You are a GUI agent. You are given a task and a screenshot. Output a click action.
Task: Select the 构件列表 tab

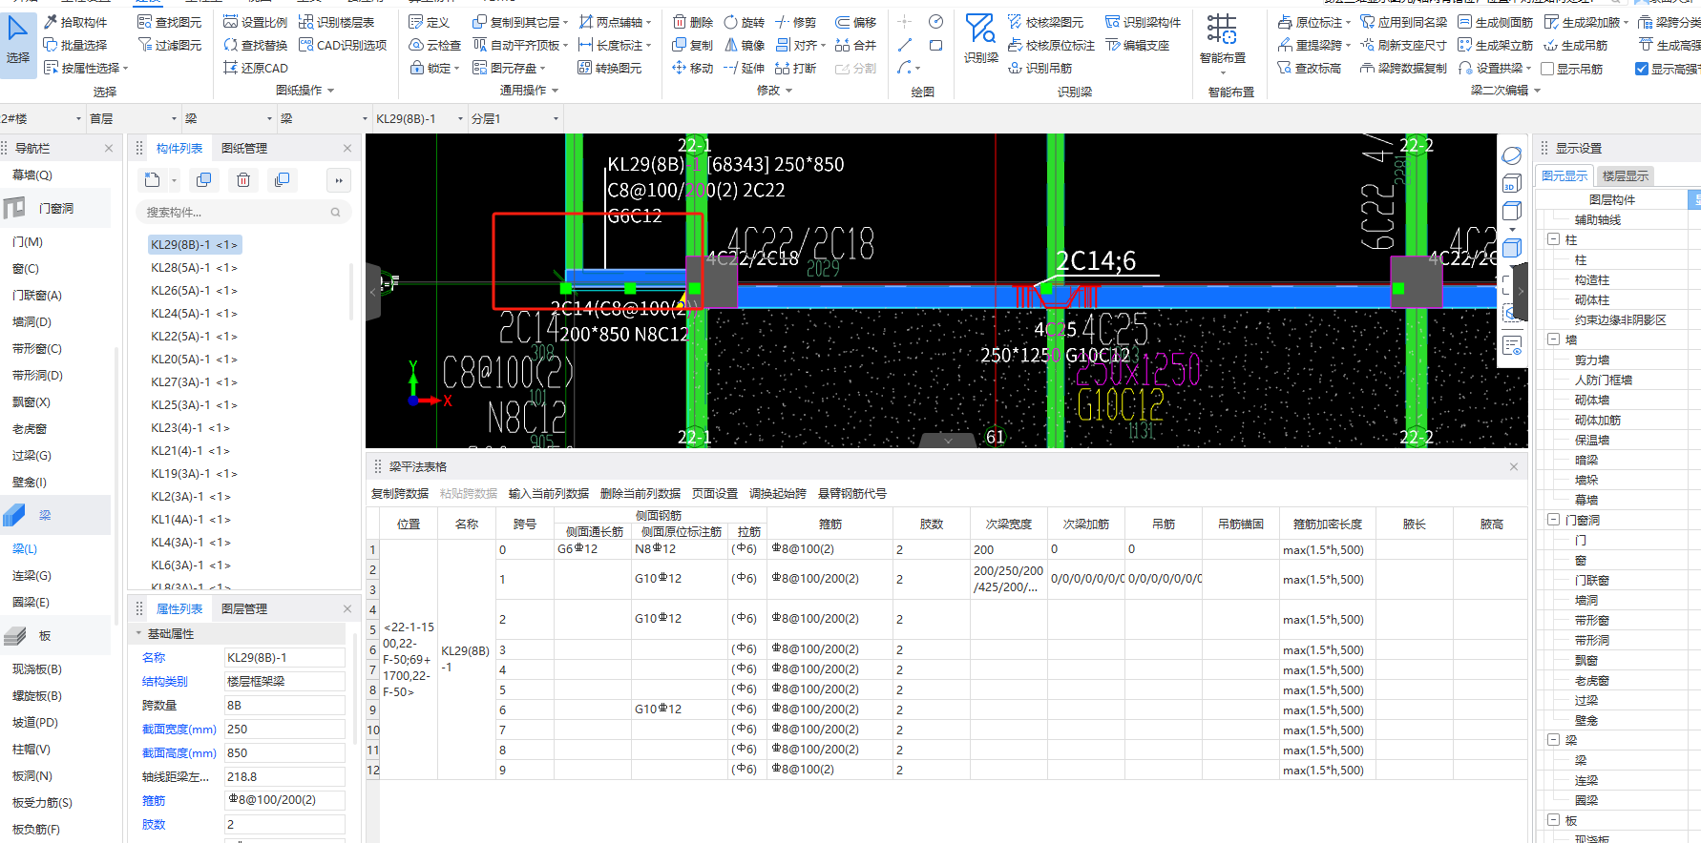[x=179, y=148]
